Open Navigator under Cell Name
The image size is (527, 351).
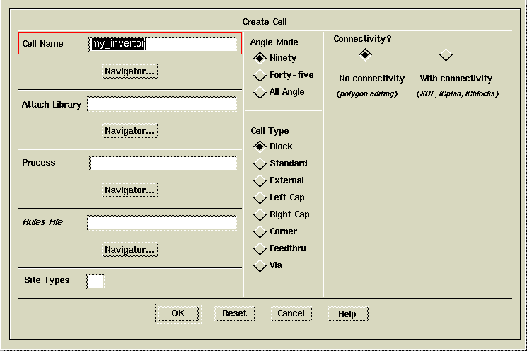click(x=129, y=71)
